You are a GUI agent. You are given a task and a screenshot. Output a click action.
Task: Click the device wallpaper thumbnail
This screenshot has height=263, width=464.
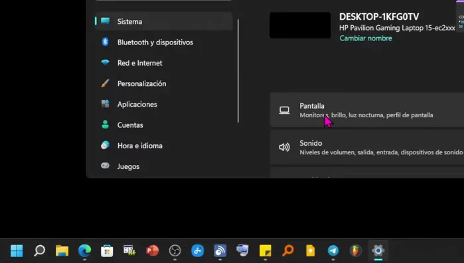tap(300, 25)
